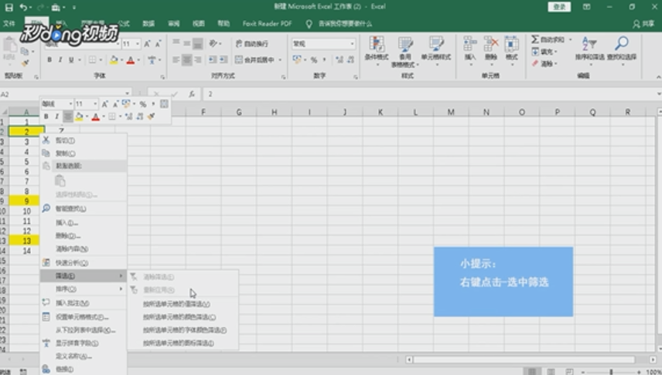Screen dimensions: 662x375
Task: Toggle Bold in the mini toolbar
Action: tap(46, 117)
